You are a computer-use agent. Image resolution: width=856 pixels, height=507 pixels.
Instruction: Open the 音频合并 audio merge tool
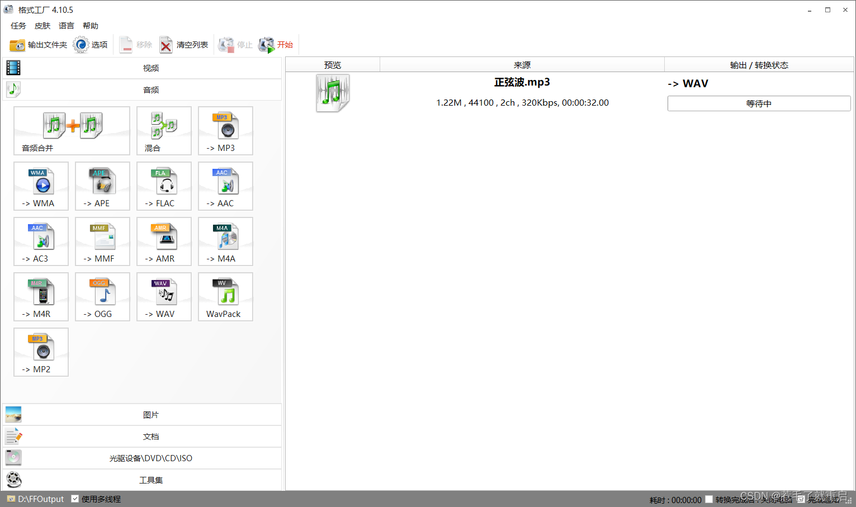point(72,131)
